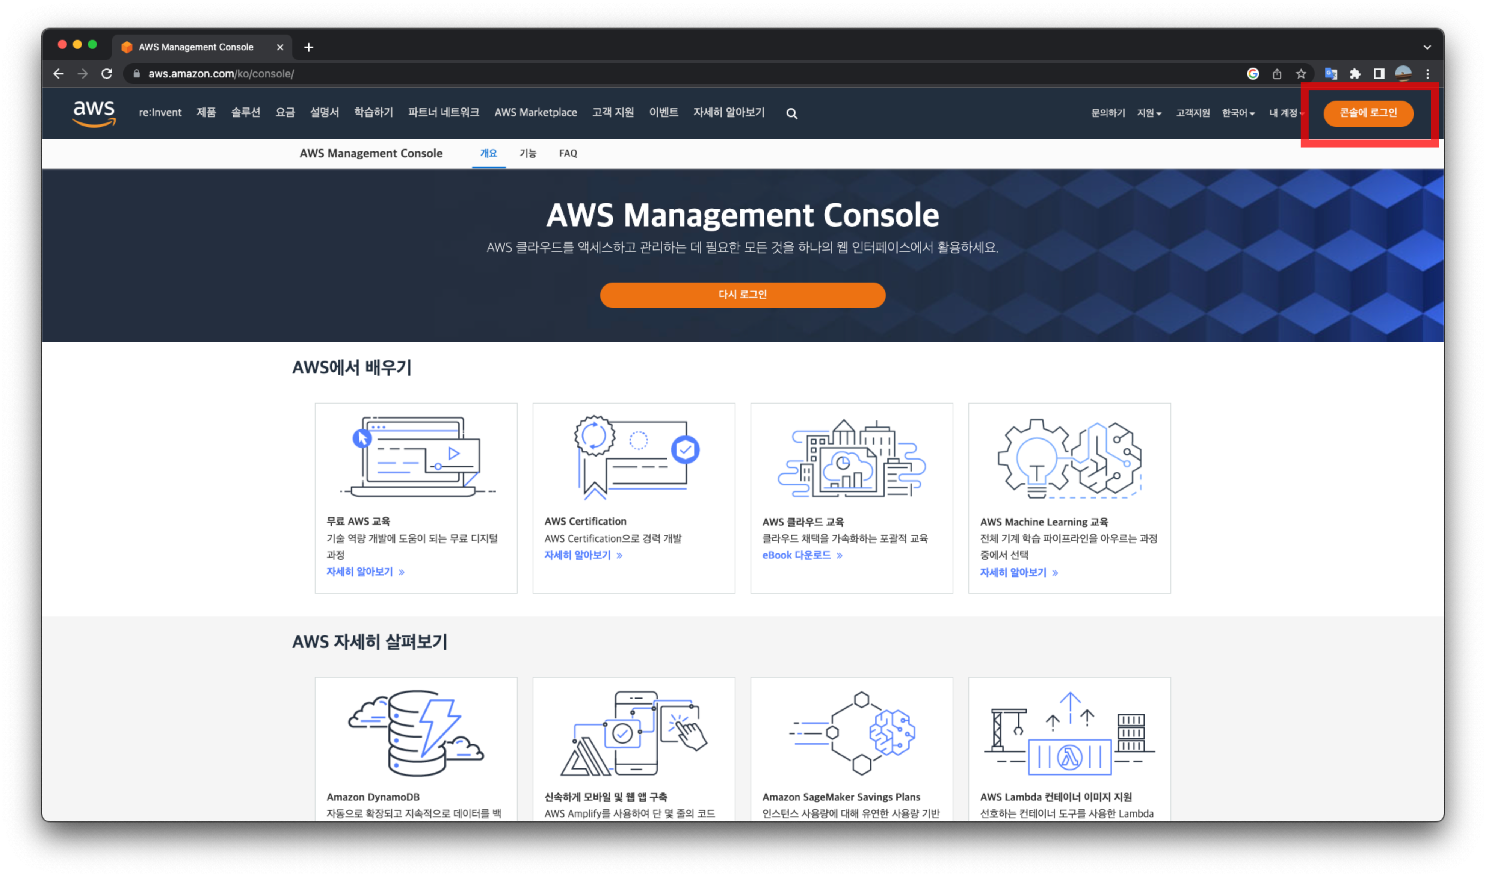Open Chrome three-dot menu
The image size is (1486, 877).
1427,74
